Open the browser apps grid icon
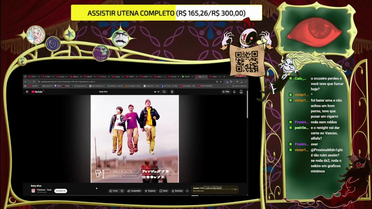Viewport: 372px width, 209px height. pyautogui.click(x=25, y=86)
